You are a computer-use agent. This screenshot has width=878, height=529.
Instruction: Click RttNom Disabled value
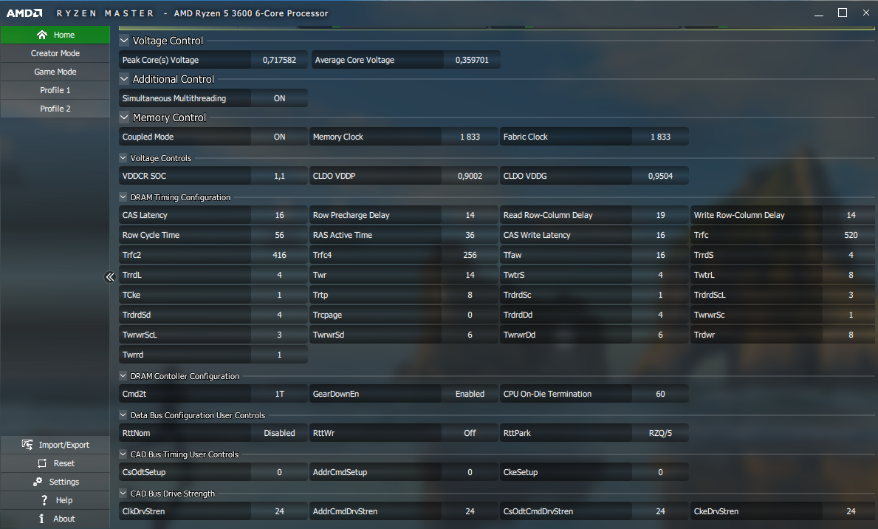click(279, 433)
